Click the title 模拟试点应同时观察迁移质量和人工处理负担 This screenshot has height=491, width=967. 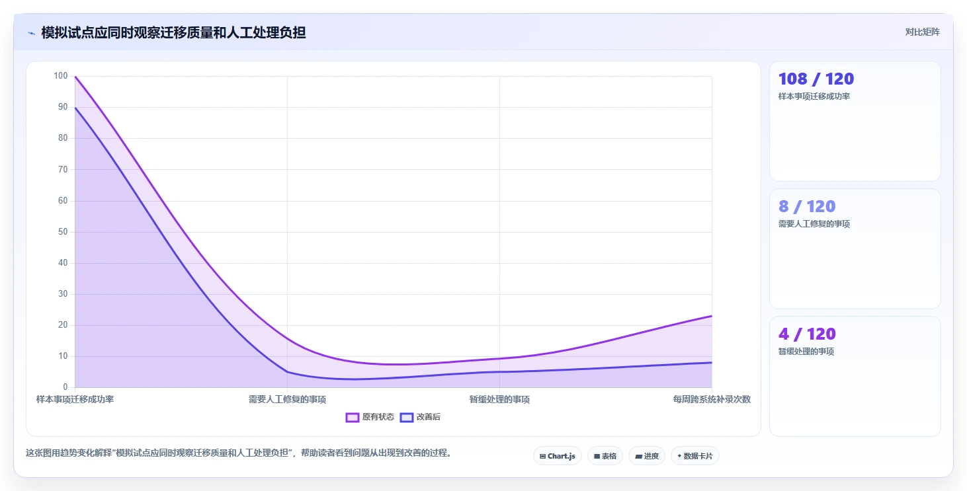pyautogui.click(x=173, y=32)
